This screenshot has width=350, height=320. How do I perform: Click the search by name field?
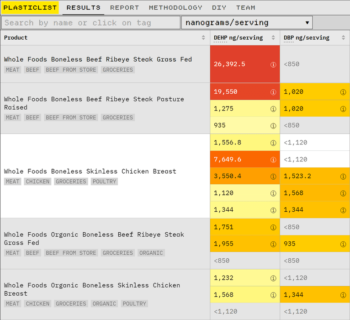pyautogui.click(x=90, y=22)
